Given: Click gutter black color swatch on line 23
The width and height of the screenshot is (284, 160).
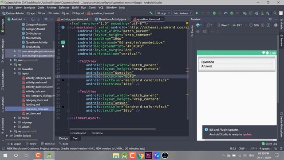Looking at the screenshot, I should click(63, 107).
